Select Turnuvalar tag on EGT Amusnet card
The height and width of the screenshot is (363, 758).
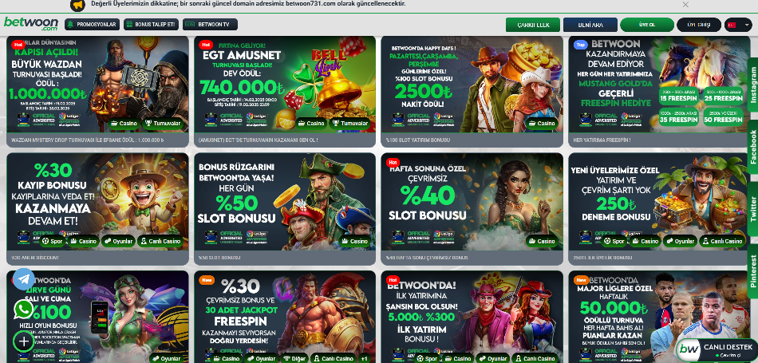pyautogui.click(x=351, y=123)
